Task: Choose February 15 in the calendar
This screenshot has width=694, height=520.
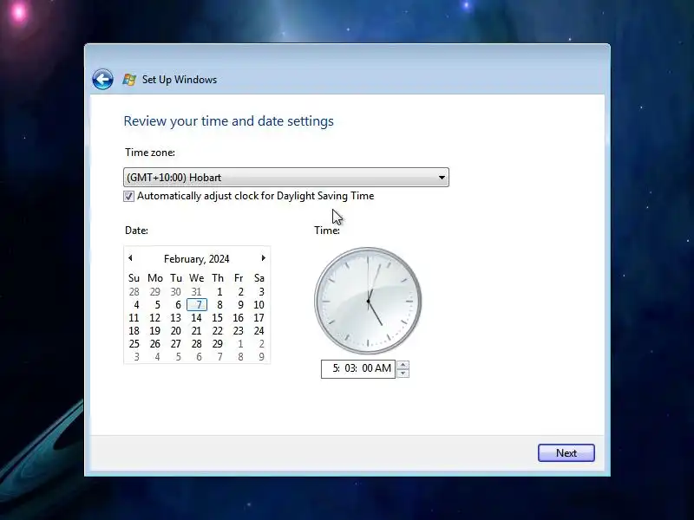Action: point(218,318)
